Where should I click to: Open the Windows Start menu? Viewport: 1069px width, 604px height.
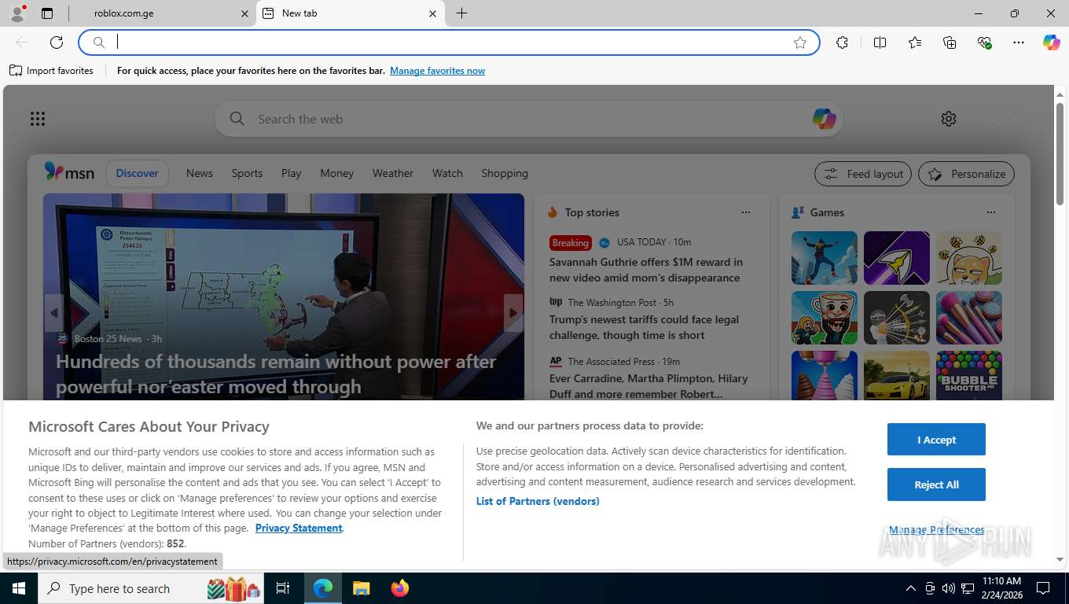click(19, 588)
